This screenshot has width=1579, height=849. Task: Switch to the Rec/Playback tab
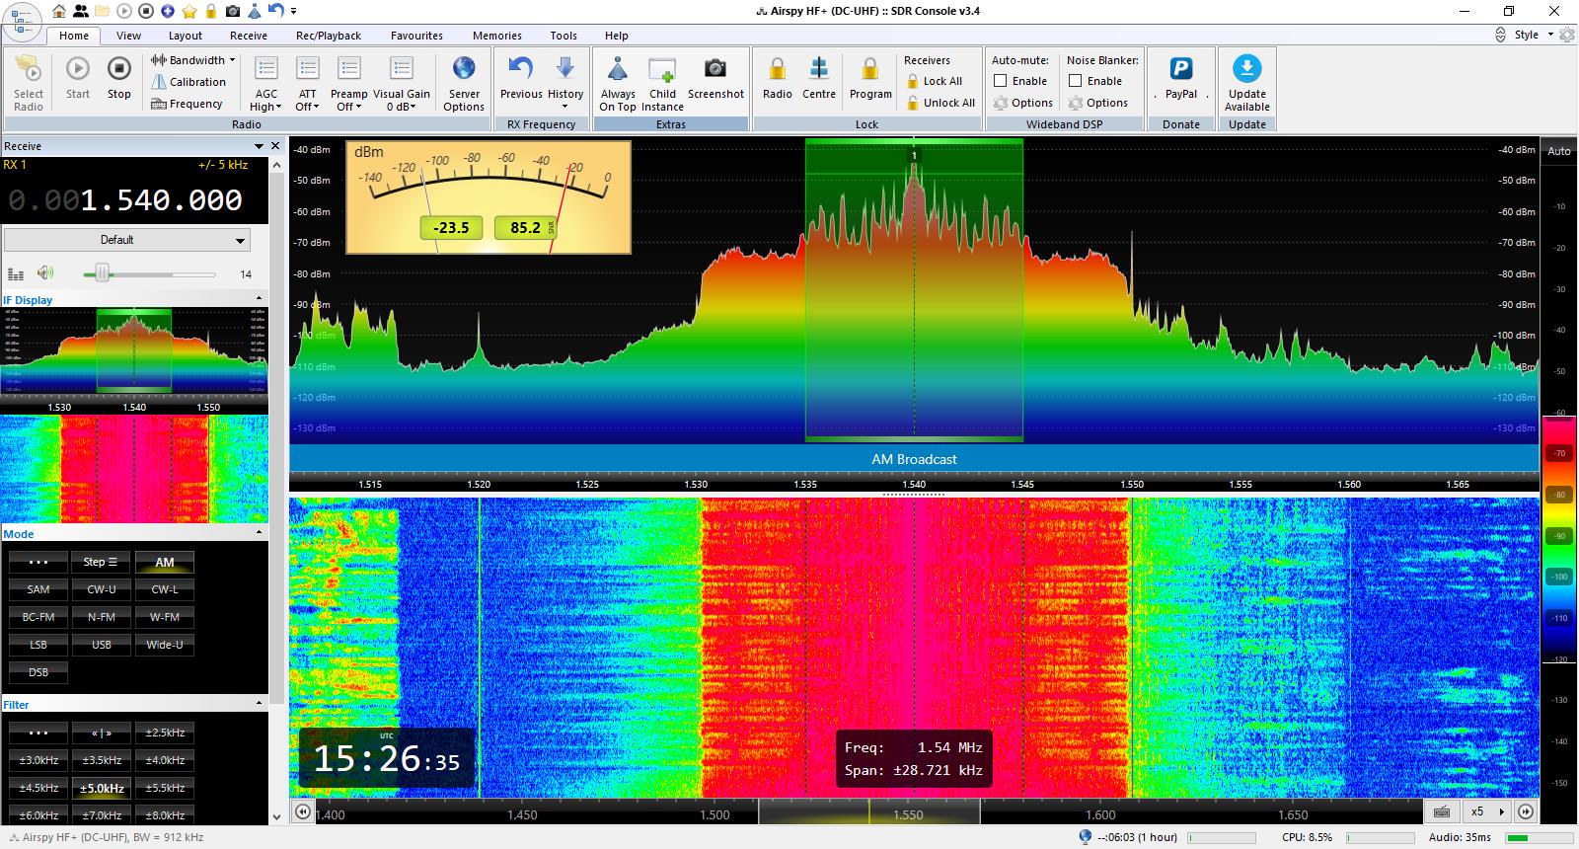tap(329, 36)
